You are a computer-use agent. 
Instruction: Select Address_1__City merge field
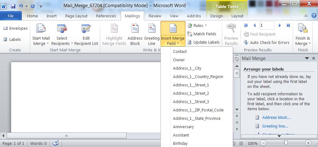[x=197, y=68]
